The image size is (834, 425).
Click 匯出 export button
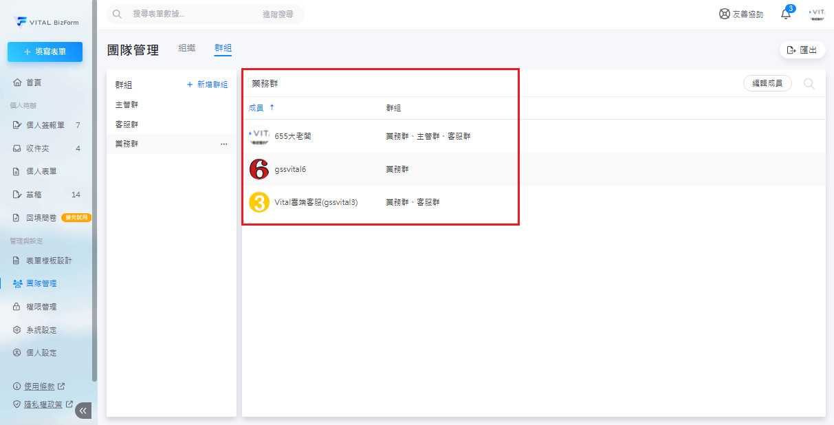pyautogui.click(x=802, y=50)
